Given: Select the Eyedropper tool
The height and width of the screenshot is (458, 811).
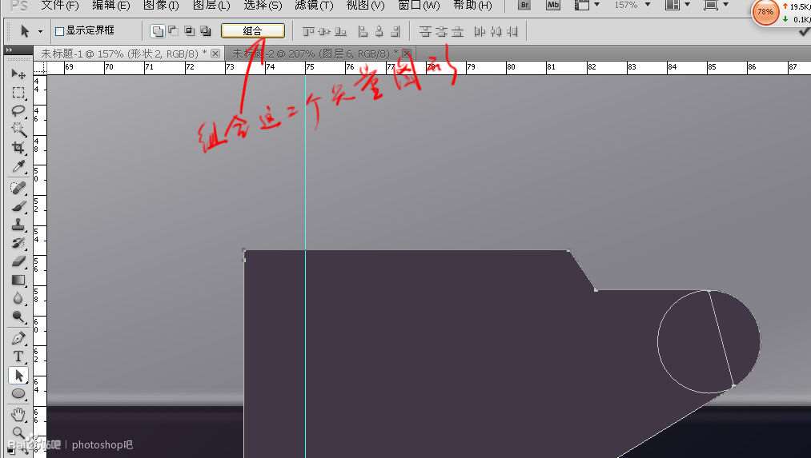Looking at the screenshot, I should click(18, 165).
